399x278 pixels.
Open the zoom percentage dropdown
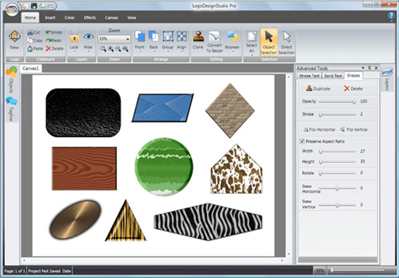coord(128,39)
